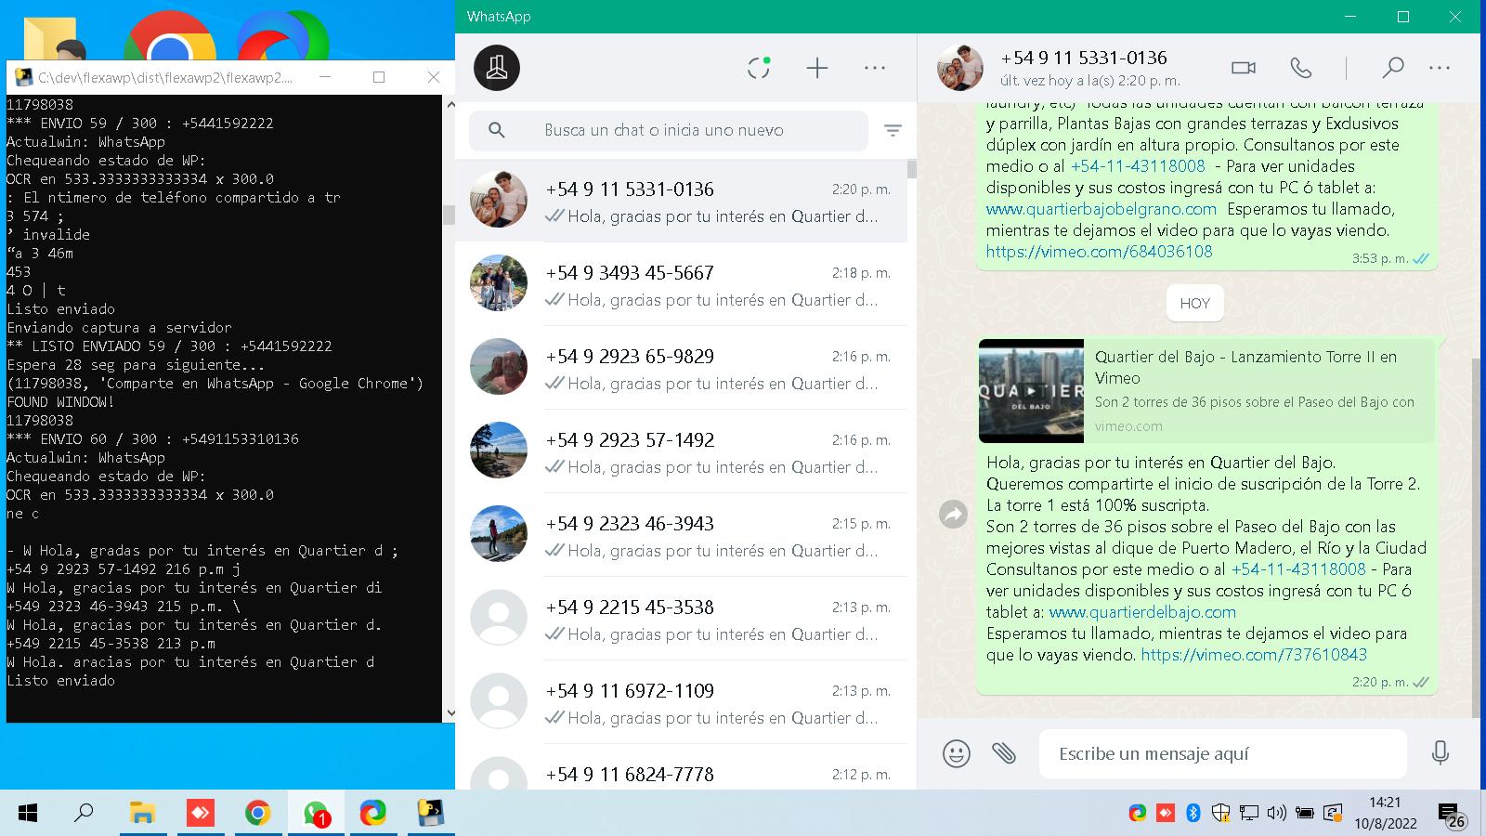Screen dimensions: 1486x836
Task: Start a video call with this contact
Action: click(x=1244, y=68)
